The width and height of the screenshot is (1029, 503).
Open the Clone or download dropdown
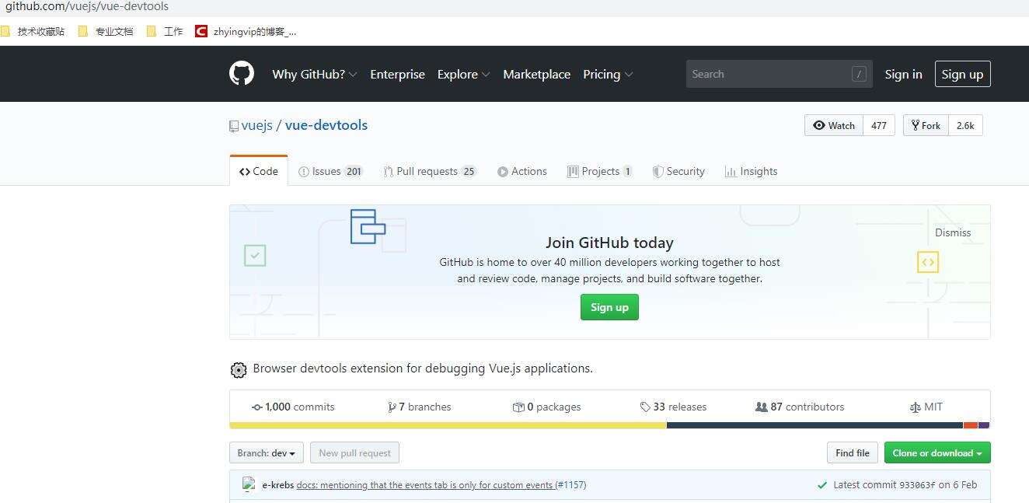pos(937,453)
